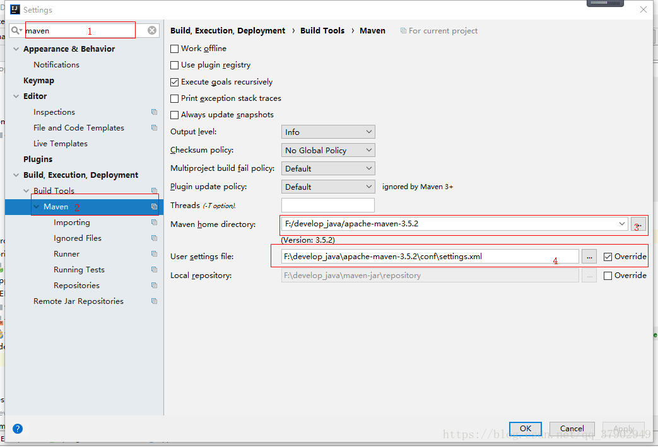Viewport: 658px width, 447px height.
Task: Enable Print exception stack traces
Action: pos(175,98)
